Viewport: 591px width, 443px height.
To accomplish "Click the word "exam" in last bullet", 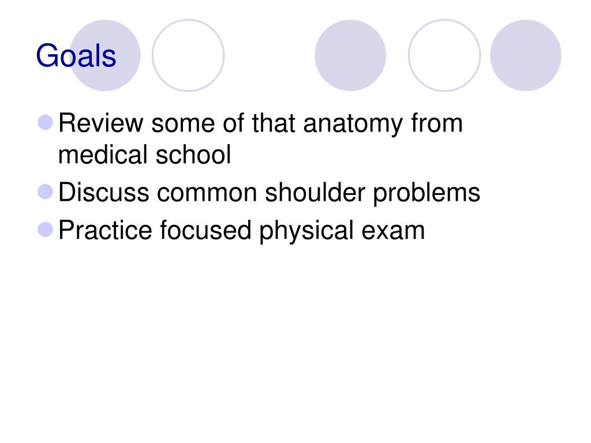I will tap(393, 231).
